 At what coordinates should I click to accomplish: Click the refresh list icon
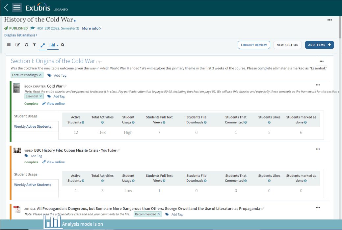click(27, 45)
